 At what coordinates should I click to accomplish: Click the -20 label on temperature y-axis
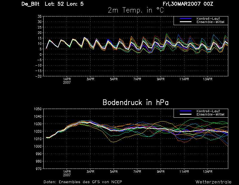point(39,76)
